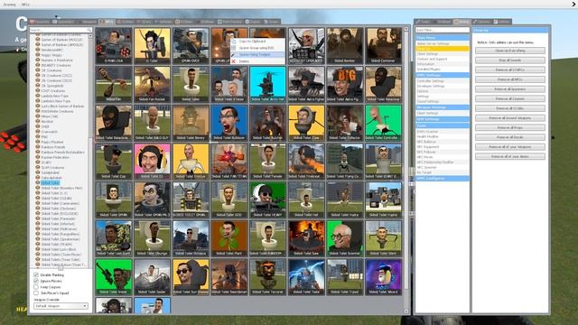Screen dimensions: 578x325
Task: Click the Remove all Corpses button
Action: [x=510, y=98]
